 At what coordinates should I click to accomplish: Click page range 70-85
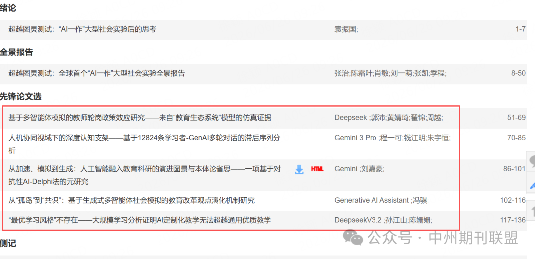click(517, 138)
